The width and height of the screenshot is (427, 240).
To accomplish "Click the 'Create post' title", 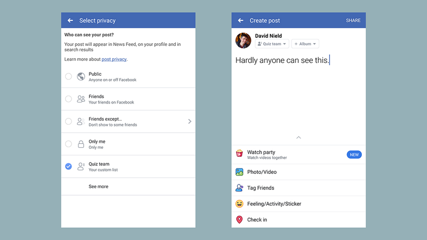I will click(x=265, y=20).
